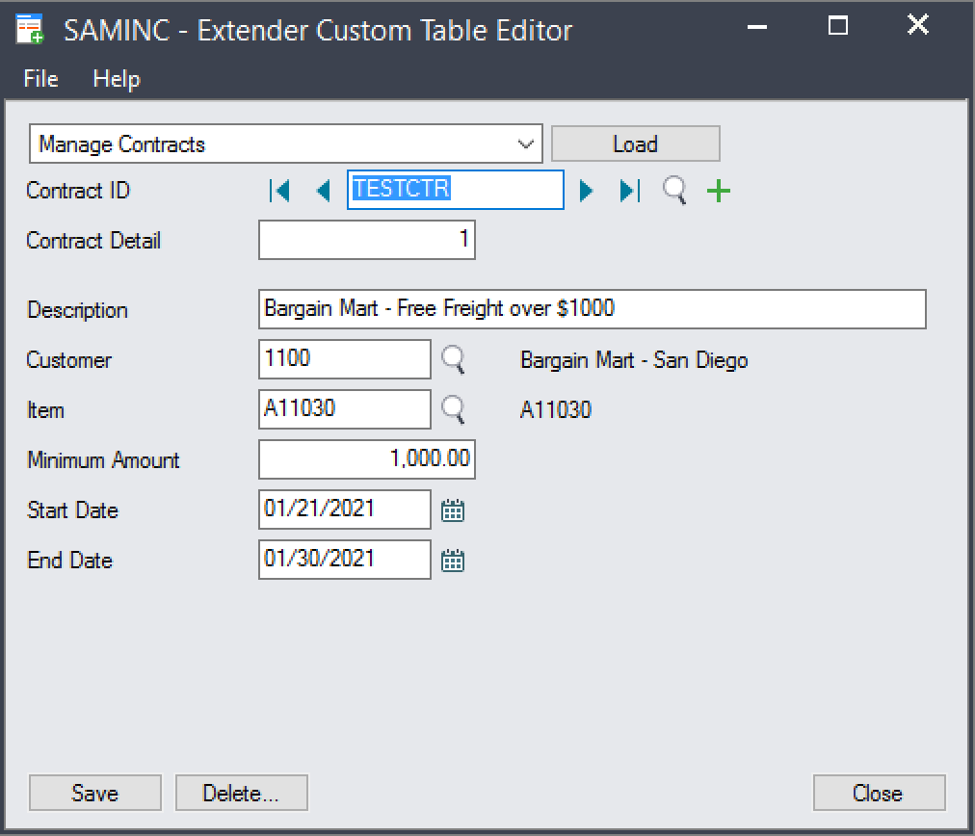The height and width of the screenshot is (836, 975).
Task: Close the window with title bar X
Action: point(918,25)
